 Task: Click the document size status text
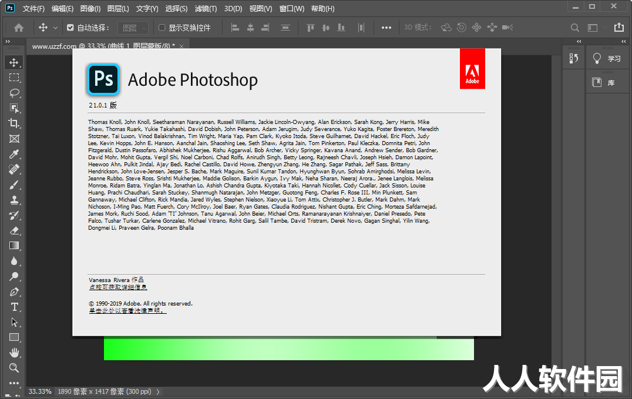pyautogui.click(x=105, y=391)
